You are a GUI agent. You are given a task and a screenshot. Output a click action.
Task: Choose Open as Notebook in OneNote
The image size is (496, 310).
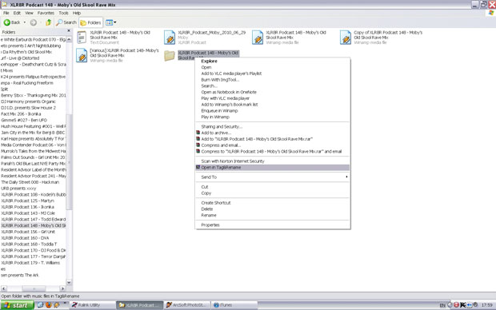[x=273, y=92]
